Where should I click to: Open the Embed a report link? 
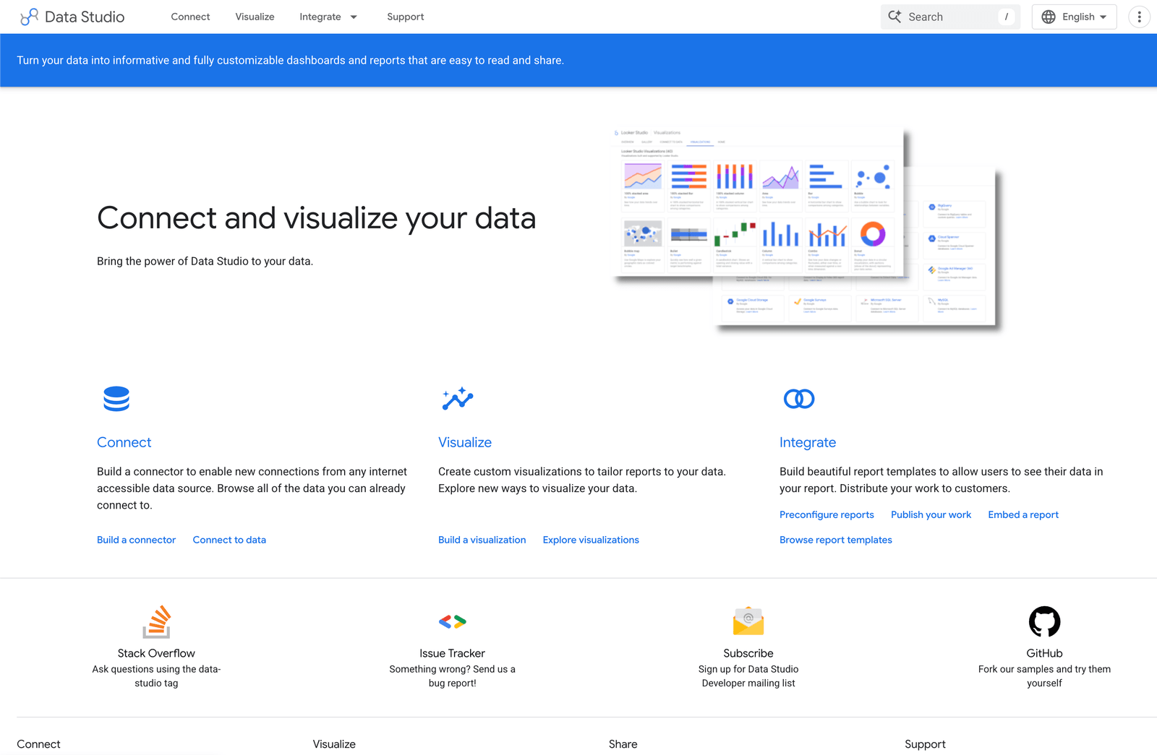click(x=1023, y=514)
